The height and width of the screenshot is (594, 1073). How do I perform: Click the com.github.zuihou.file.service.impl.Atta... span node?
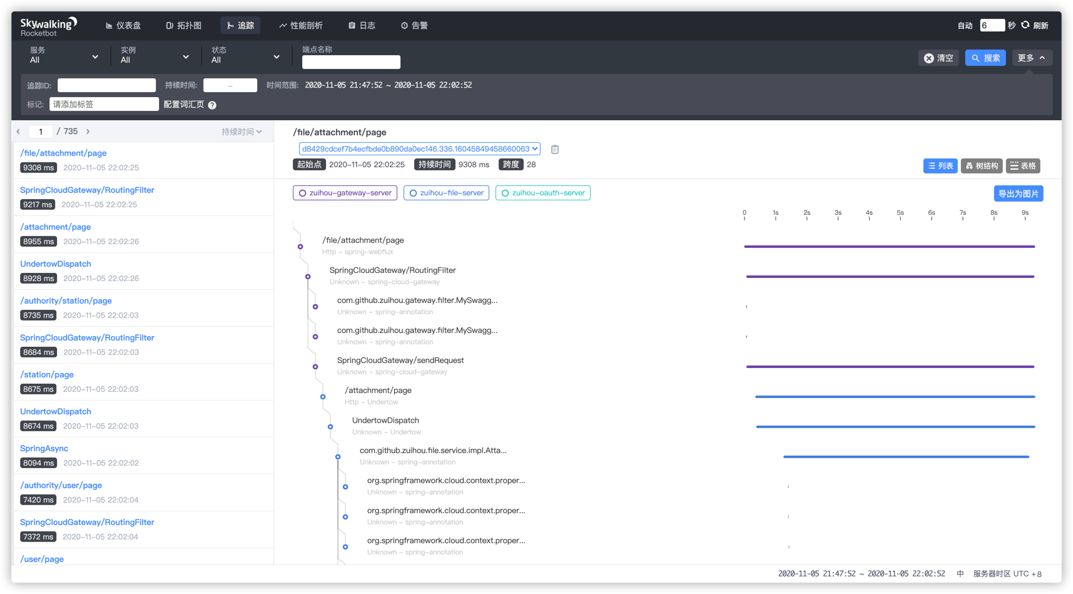click(x=338, y=457)
